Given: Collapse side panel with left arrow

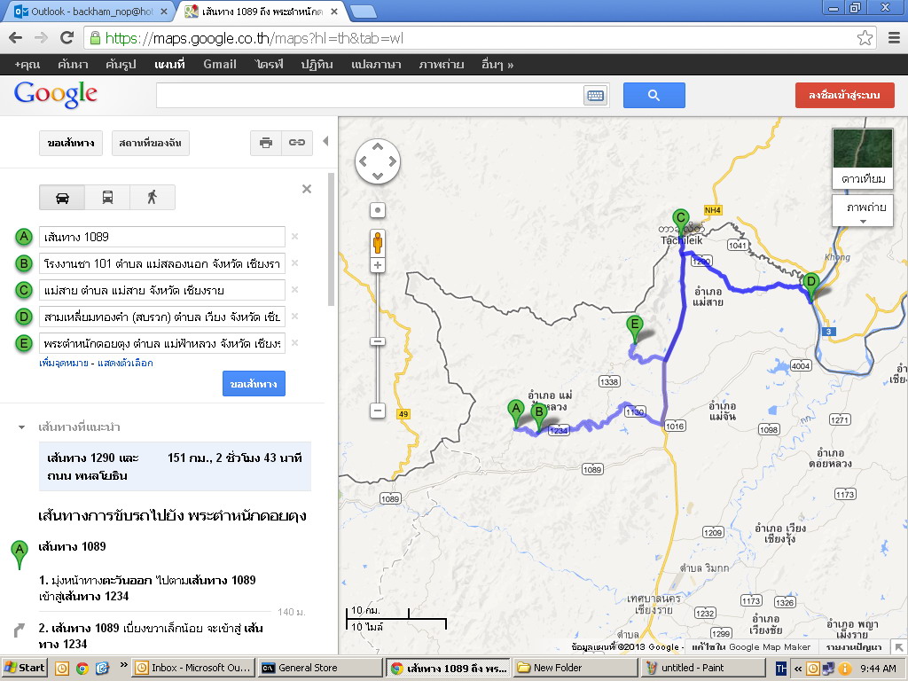Looking at the screenshot, I should 325,141.
